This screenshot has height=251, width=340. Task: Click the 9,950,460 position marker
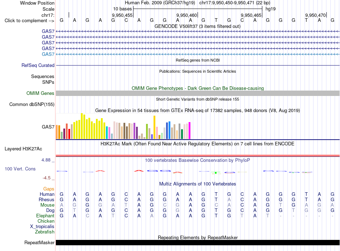click(186, 15)
